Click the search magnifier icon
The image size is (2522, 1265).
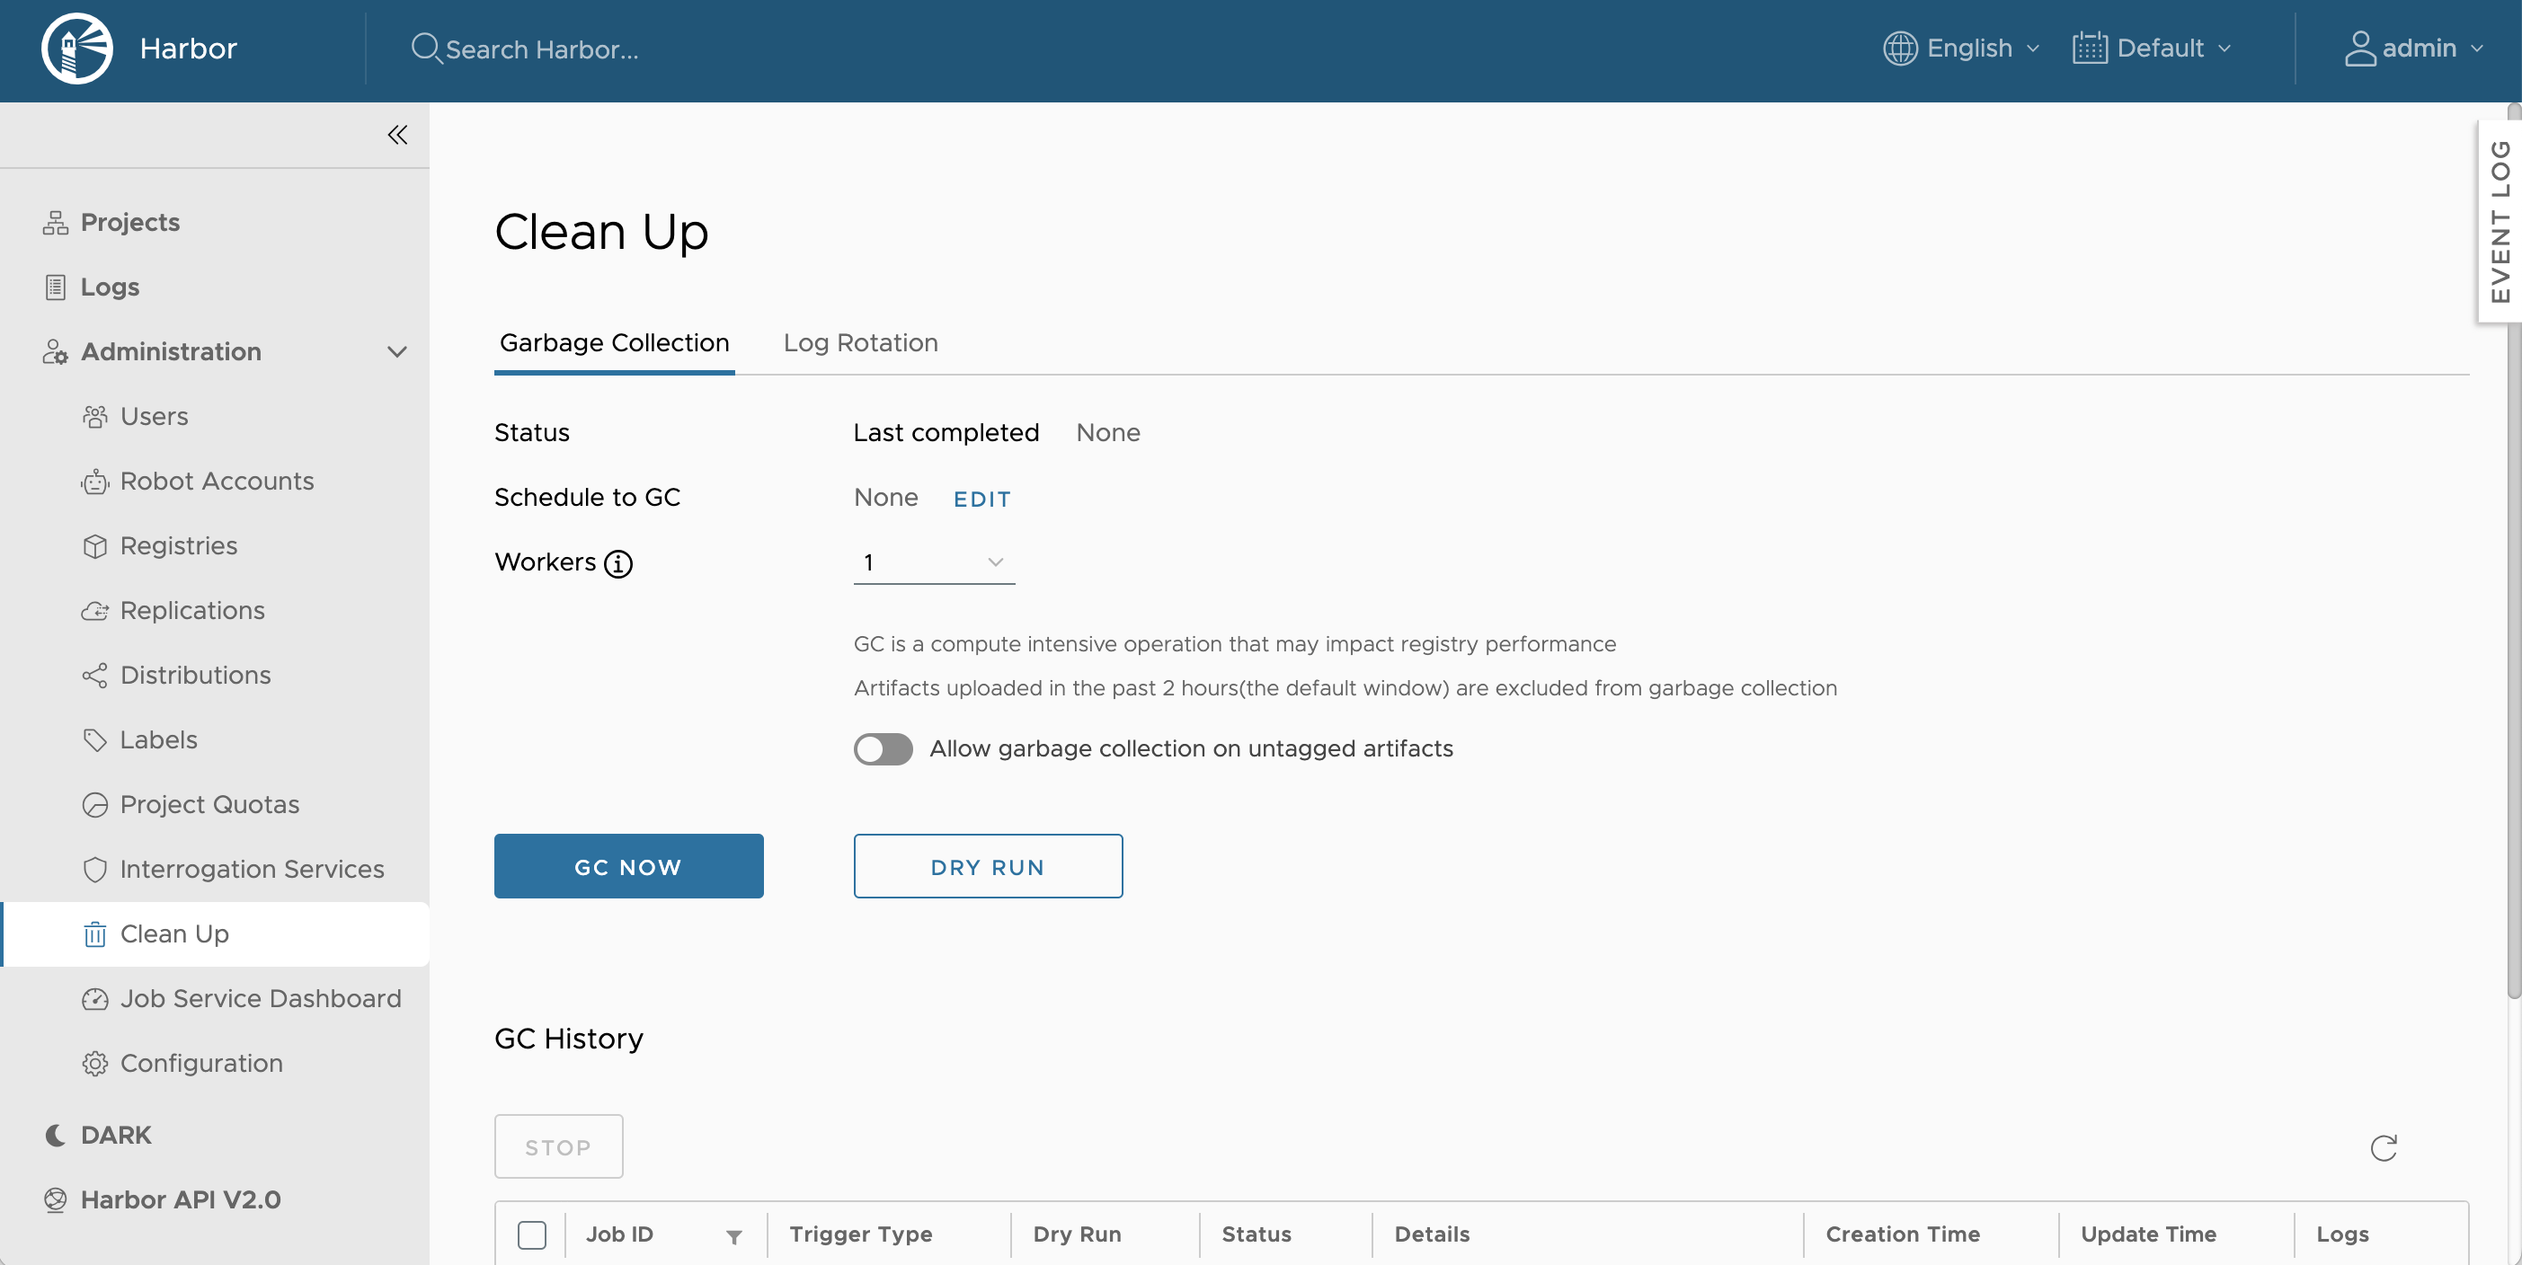pos(425,48)
